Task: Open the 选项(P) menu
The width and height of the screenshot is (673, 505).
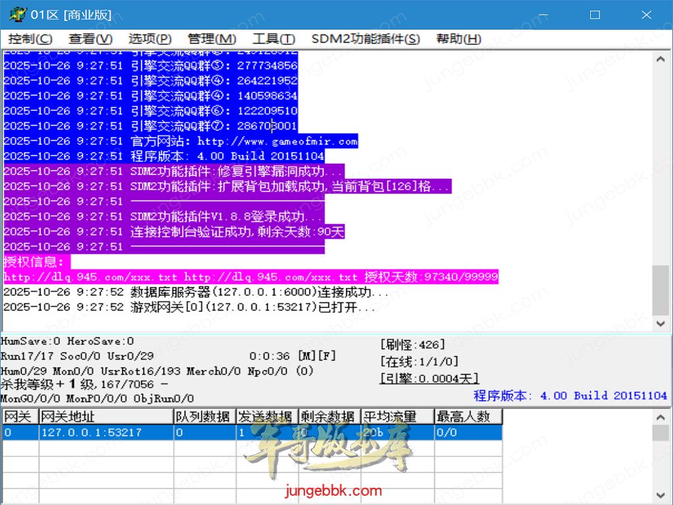Action: coord(150,39)
